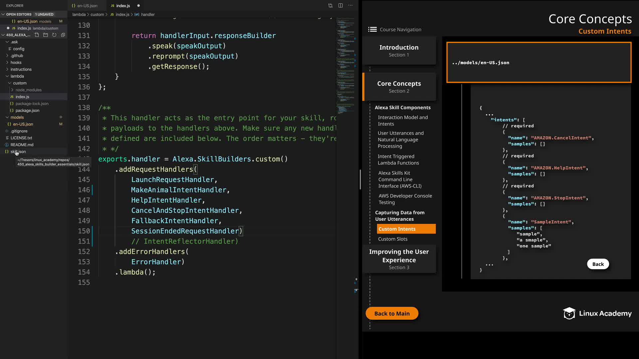Click the handler breadcrumb item

tap(147, 15)
